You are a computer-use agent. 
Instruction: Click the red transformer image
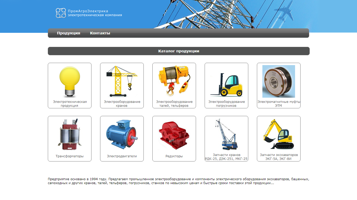(x=70, y=135)
